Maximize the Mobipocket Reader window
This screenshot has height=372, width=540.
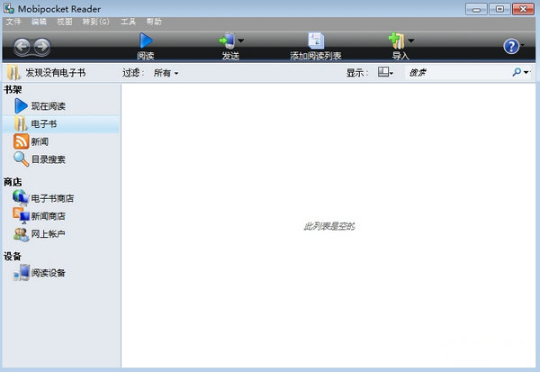[499, 9]
